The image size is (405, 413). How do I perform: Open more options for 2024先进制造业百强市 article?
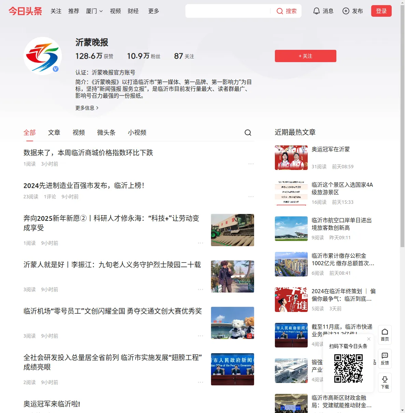pos(251,197)
